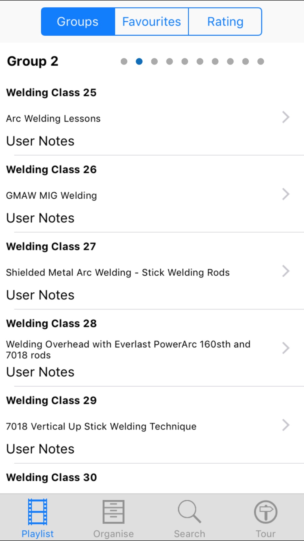
Task: Tap the Playlist film strip icon
Action: (x=37, y=512)
